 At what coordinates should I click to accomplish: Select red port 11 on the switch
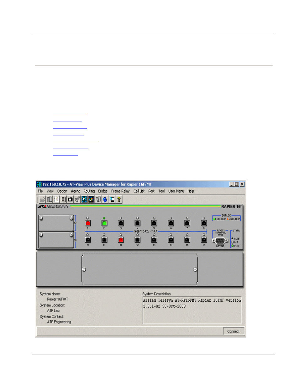click(121, 240)
